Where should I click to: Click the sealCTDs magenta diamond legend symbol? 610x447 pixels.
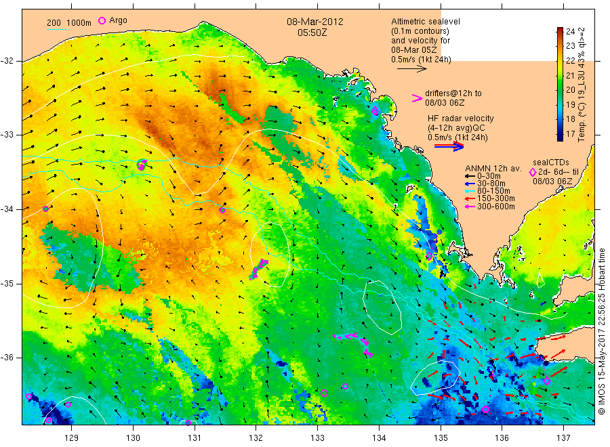pyautogui.click(x=533, y=172)
